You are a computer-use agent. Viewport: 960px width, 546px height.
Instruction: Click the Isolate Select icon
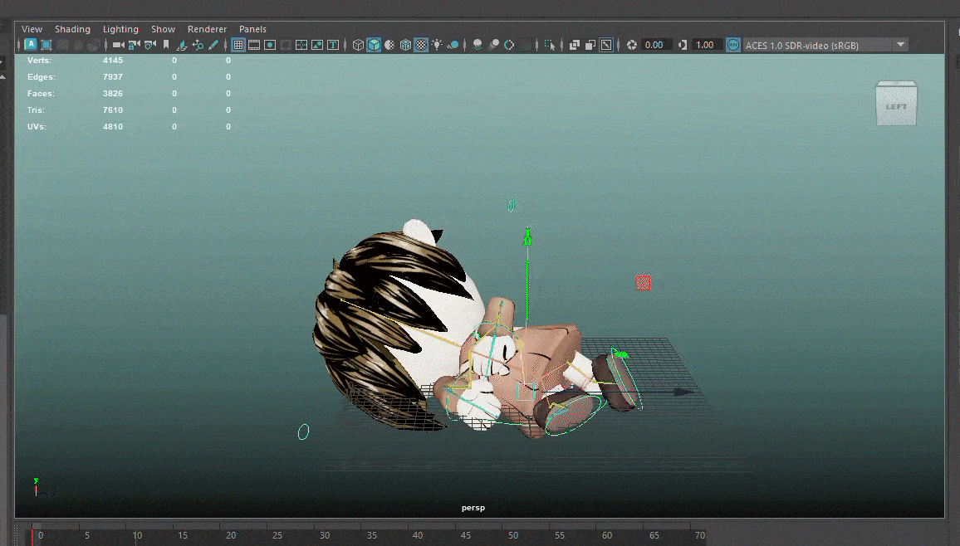[x=549, y=45]
